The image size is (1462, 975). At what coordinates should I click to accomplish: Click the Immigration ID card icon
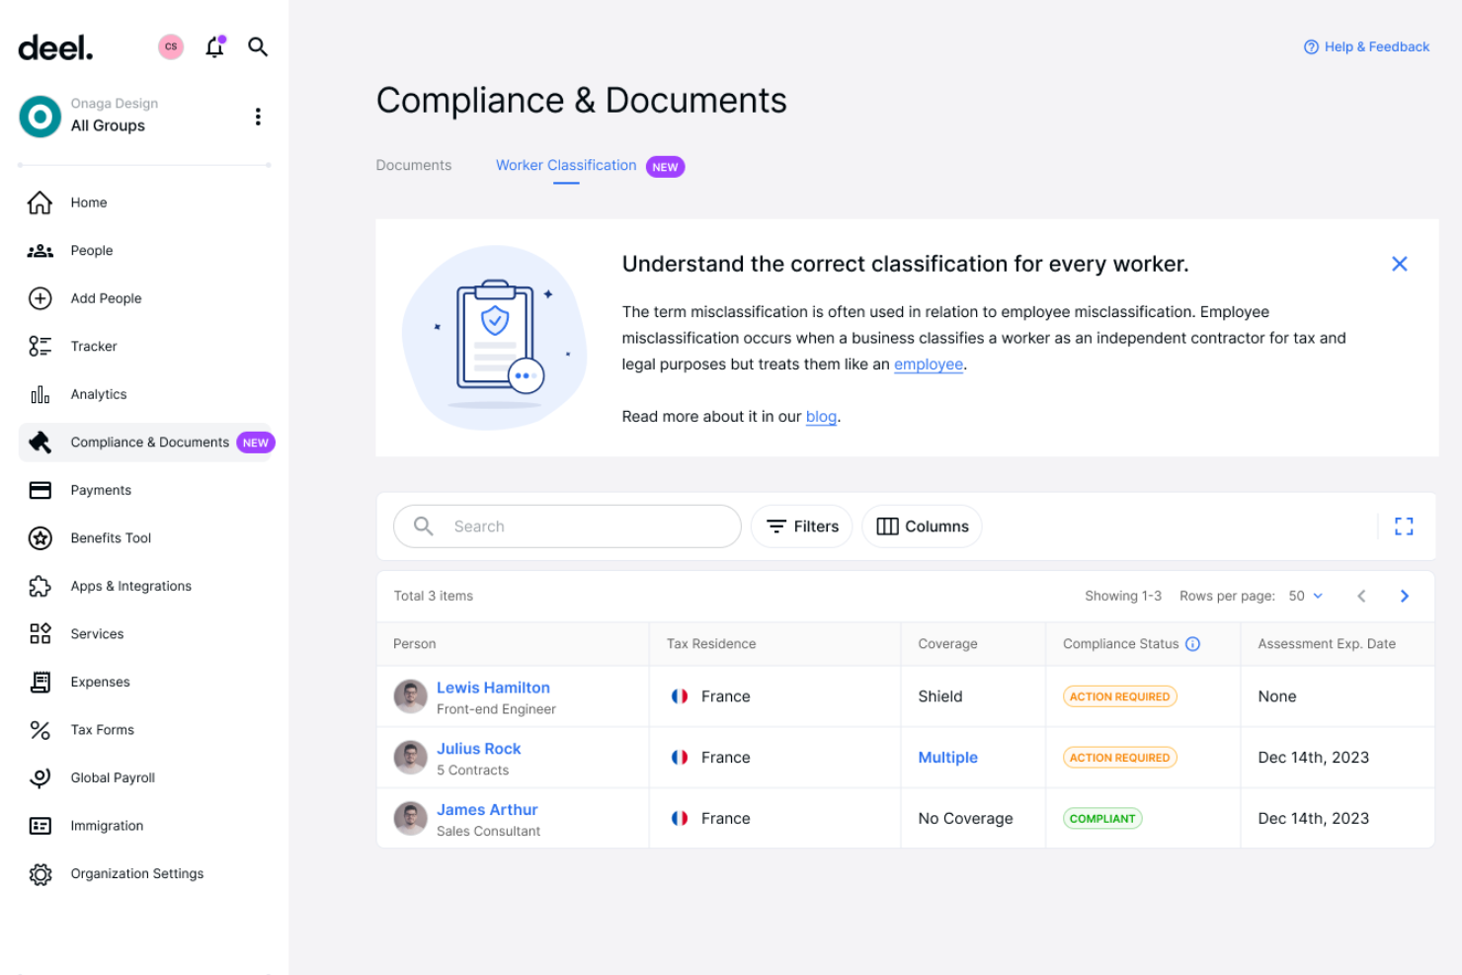(40, 826)
